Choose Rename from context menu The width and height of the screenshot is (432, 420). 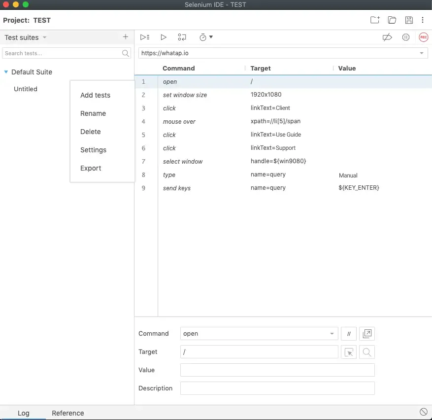point(93,113)
